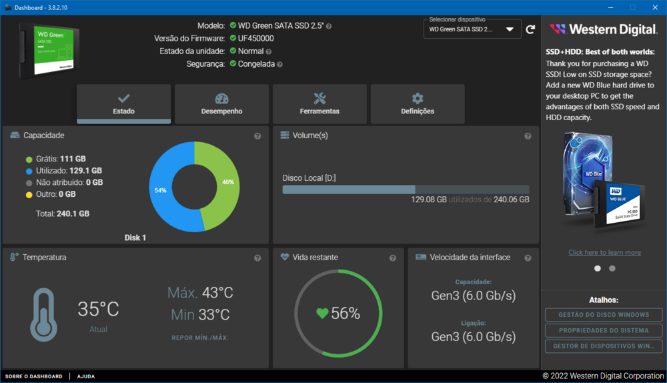This screenshot has height=383, width=667.
Task: Go to the Definições tab
Action: coord(418,104)
